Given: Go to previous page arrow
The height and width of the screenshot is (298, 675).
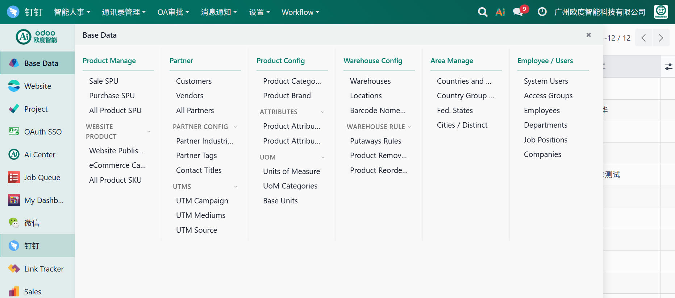Looking at the screenshot, I should coord(644,38).
